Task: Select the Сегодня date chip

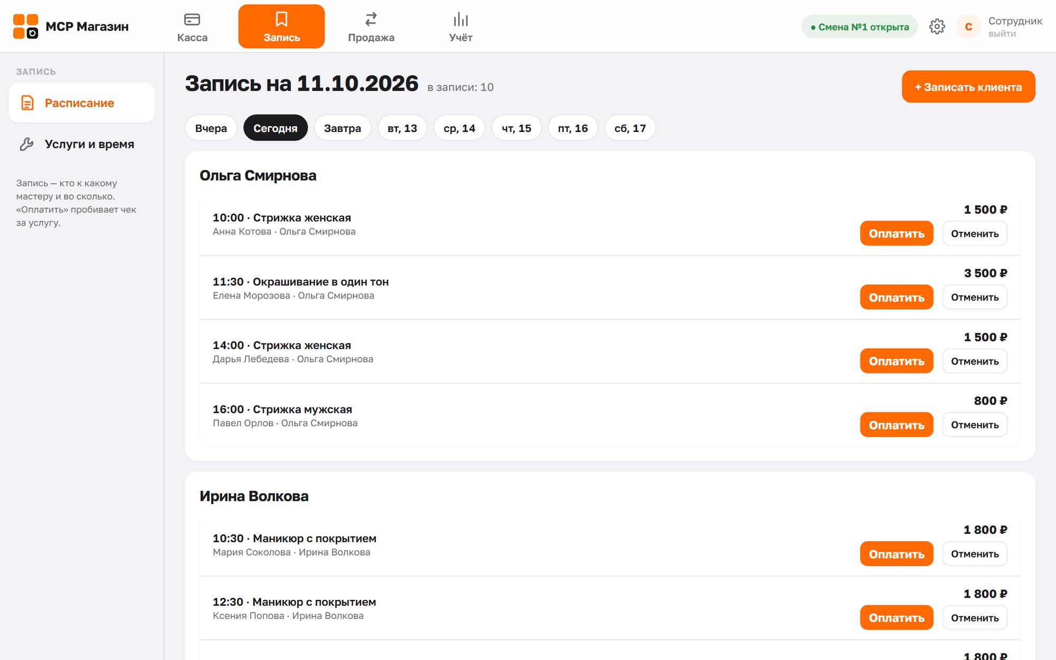Action: point(276,128)
